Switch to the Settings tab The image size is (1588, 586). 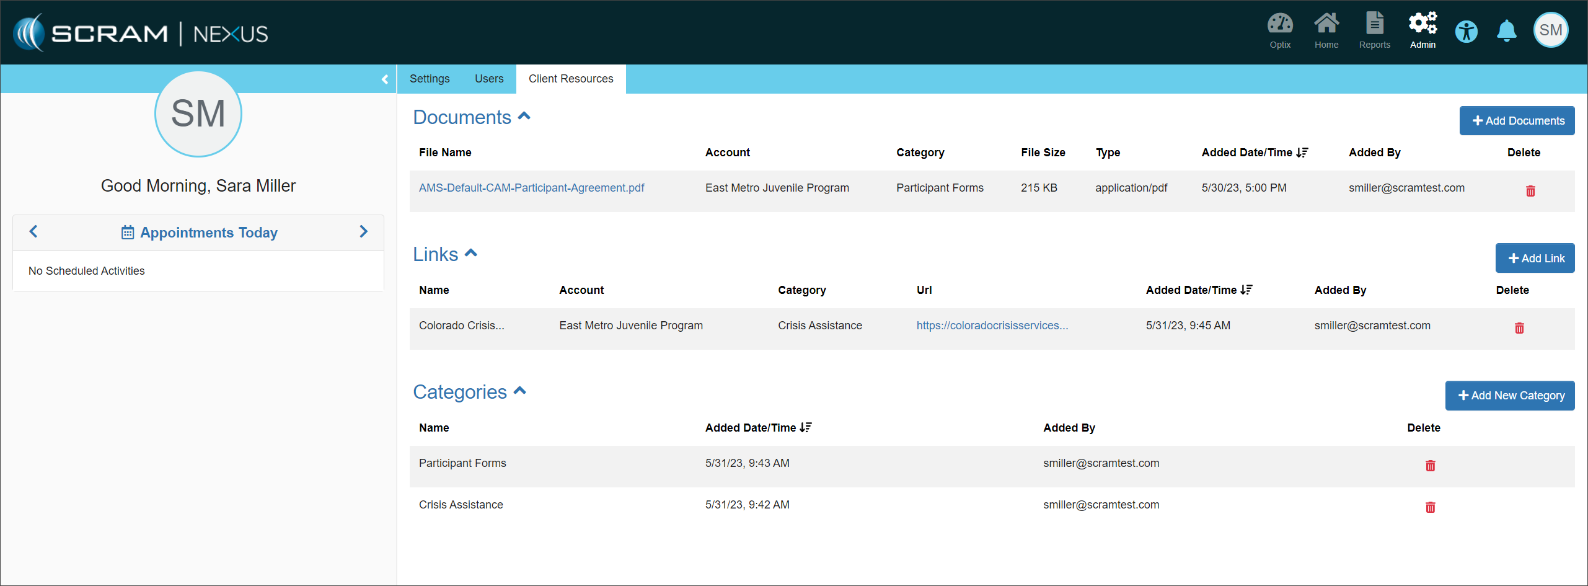coord(430,79)
